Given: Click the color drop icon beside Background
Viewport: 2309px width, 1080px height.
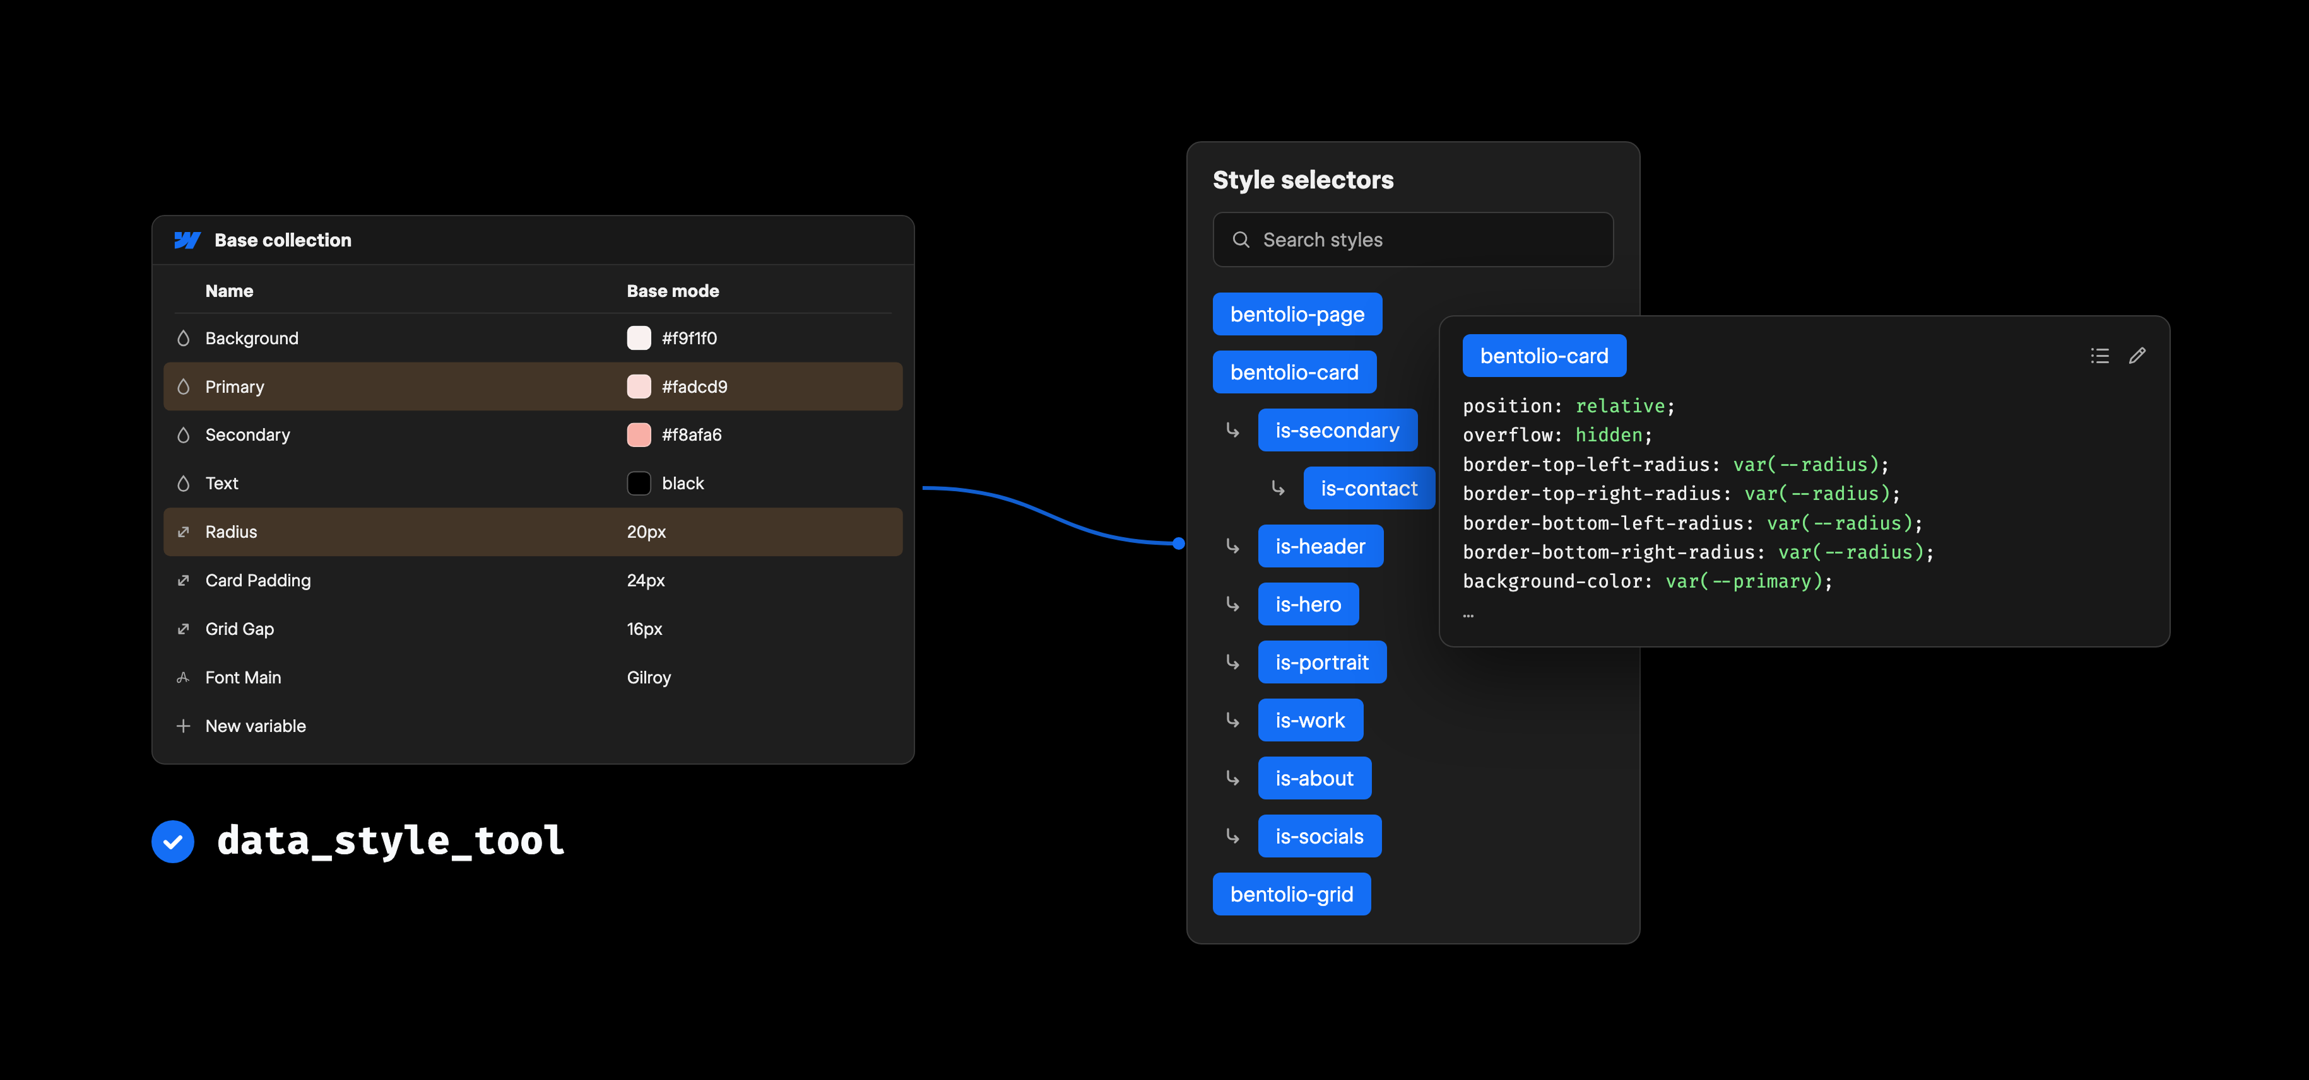Looking at the screenshot, I should [184, 339].
